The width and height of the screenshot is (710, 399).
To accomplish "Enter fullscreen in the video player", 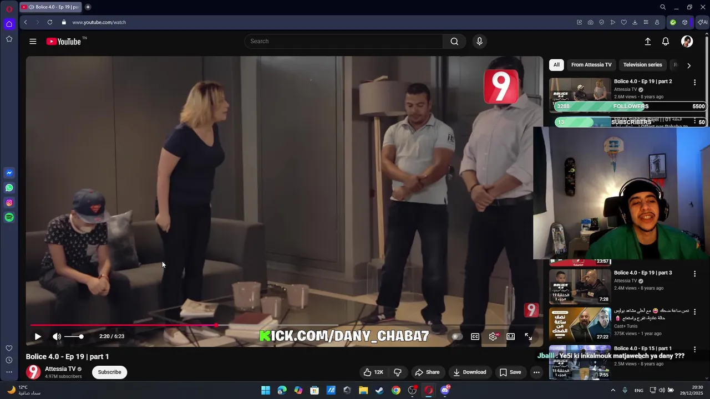I will coord(529,336).
